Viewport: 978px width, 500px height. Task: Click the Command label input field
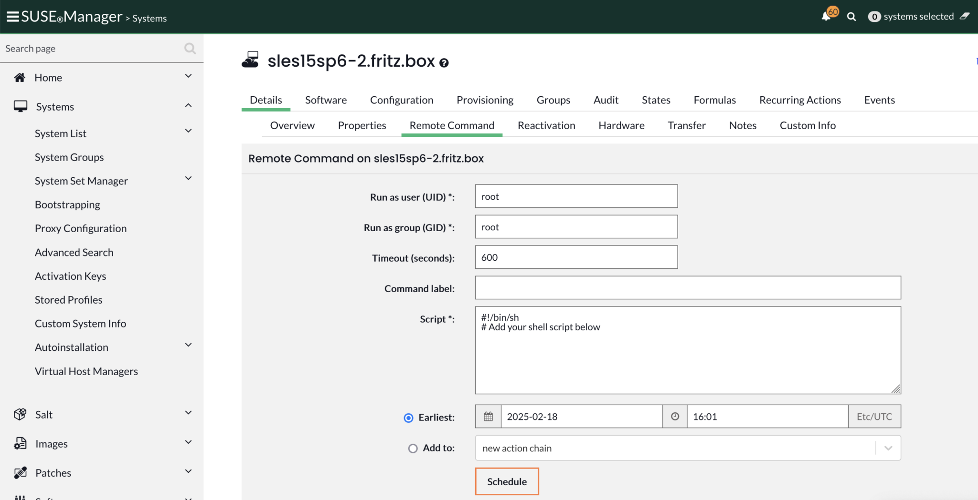[x=688, y=288]
